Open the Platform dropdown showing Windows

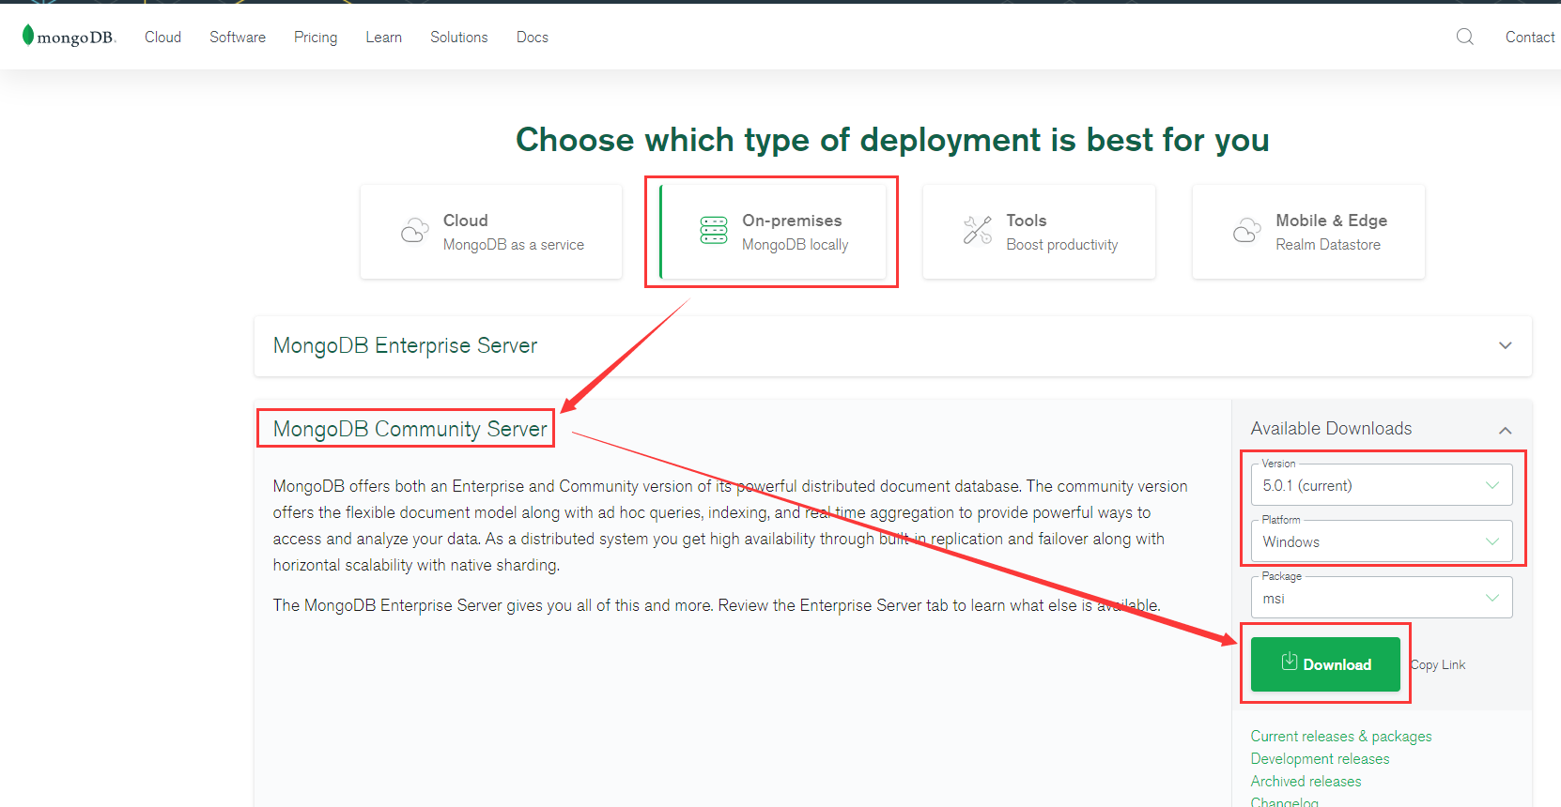click(1382, 541)
